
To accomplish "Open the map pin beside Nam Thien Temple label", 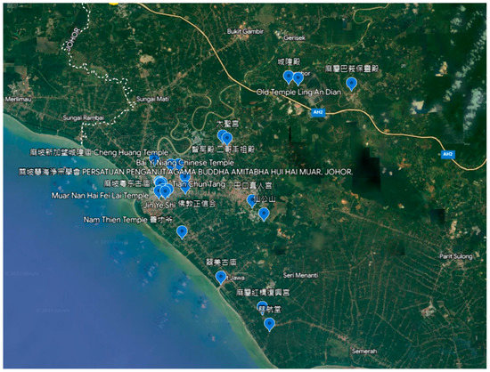I will (x=182, y=232).
